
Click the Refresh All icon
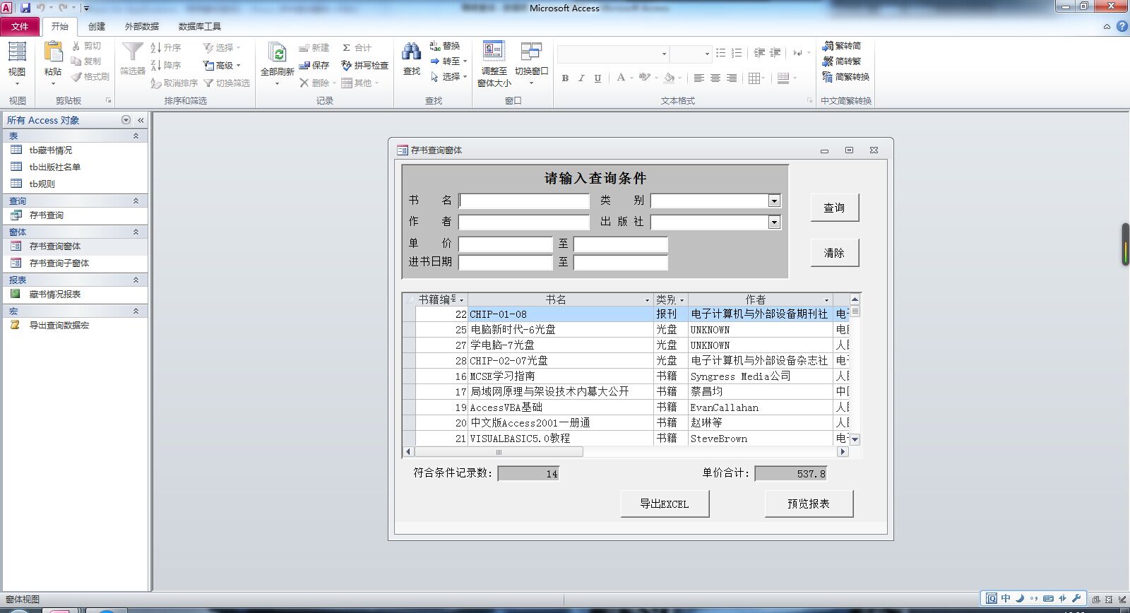tap(277, 54)
